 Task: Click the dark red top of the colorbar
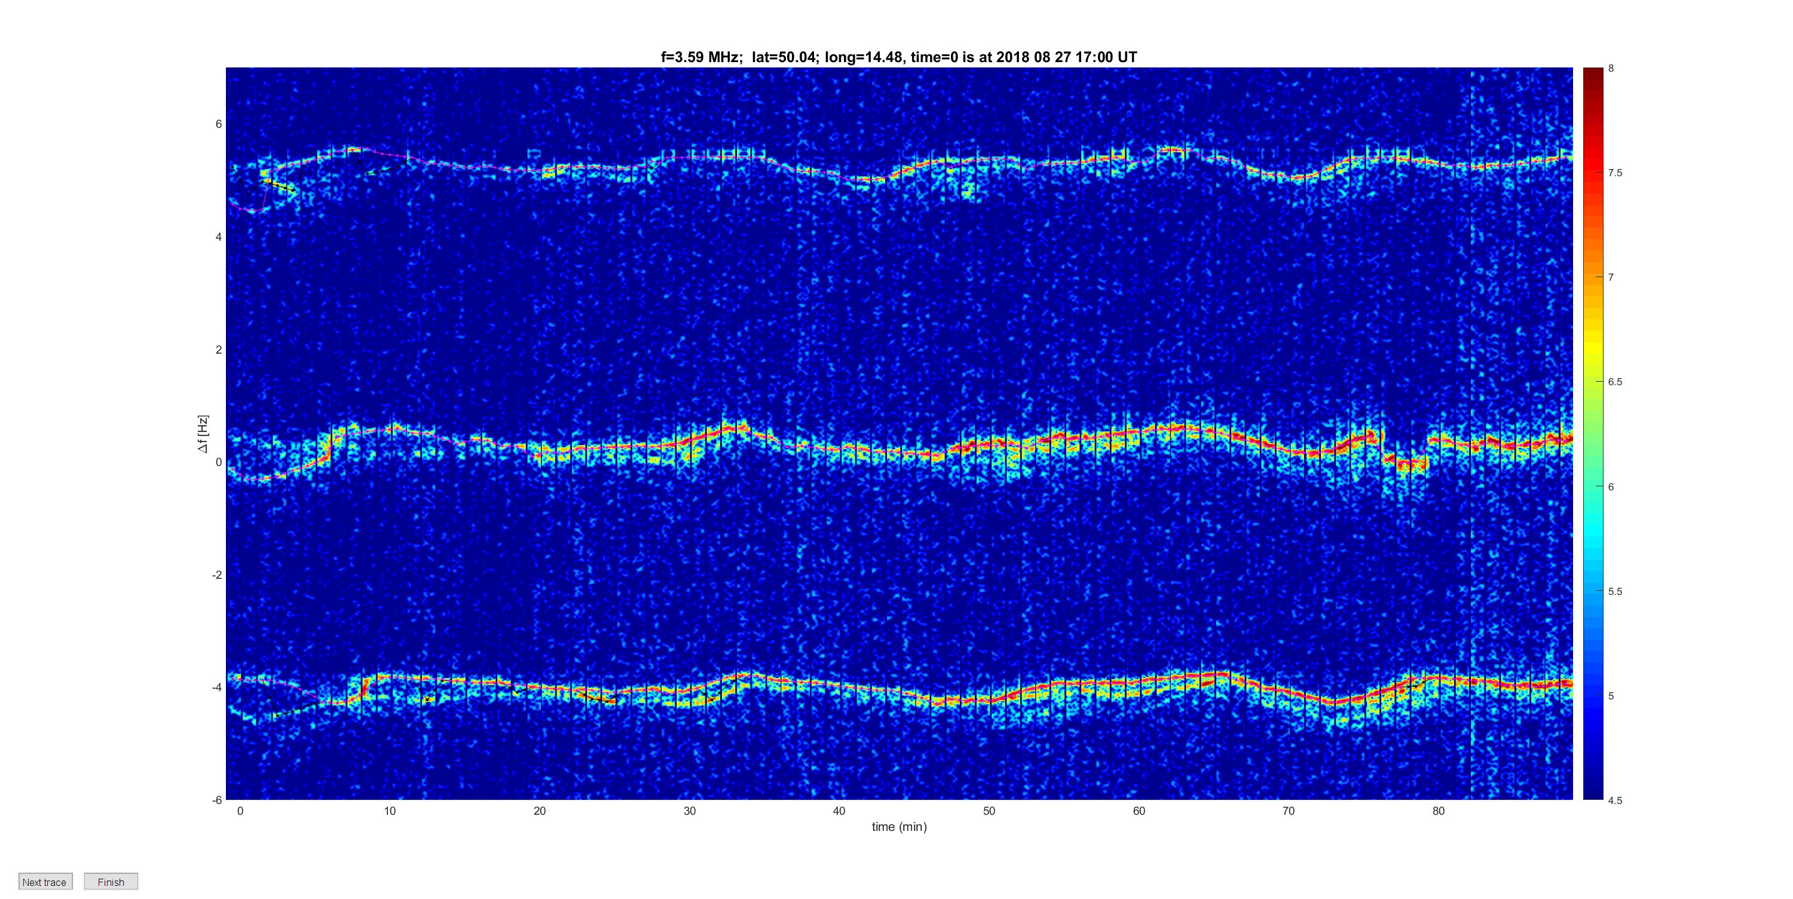point(1593,73)
